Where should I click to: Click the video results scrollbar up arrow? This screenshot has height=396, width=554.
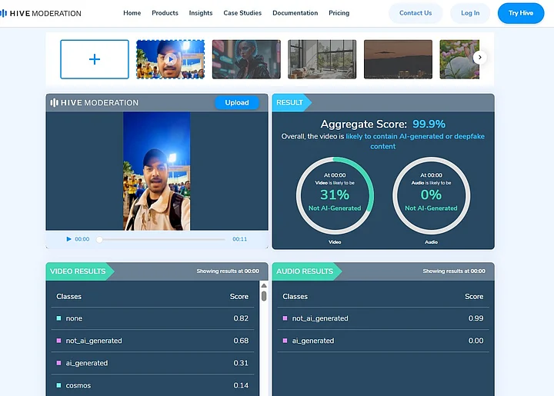(264, 287)
